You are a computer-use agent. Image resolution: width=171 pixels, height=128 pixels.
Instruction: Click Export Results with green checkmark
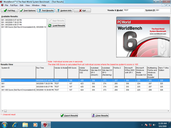[69, 115]
